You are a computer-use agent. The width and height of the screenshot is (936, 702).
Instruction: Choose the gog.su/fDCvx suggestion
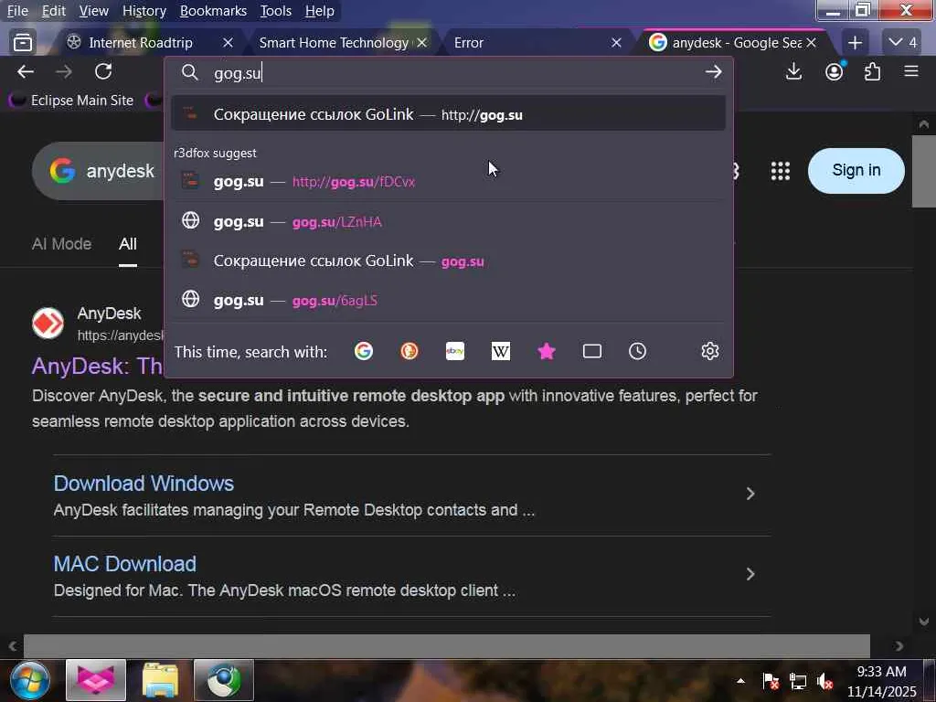[448, 181]
